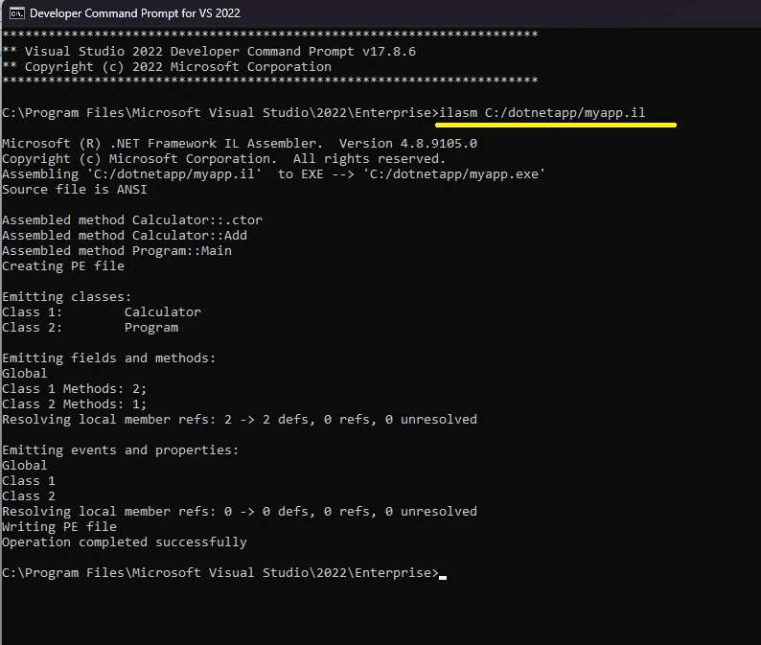Click the 'ilasm C:/dotnetapp/myapp.il' command text
The width and height of the screenshot is (761, 645).
[542, 112]
